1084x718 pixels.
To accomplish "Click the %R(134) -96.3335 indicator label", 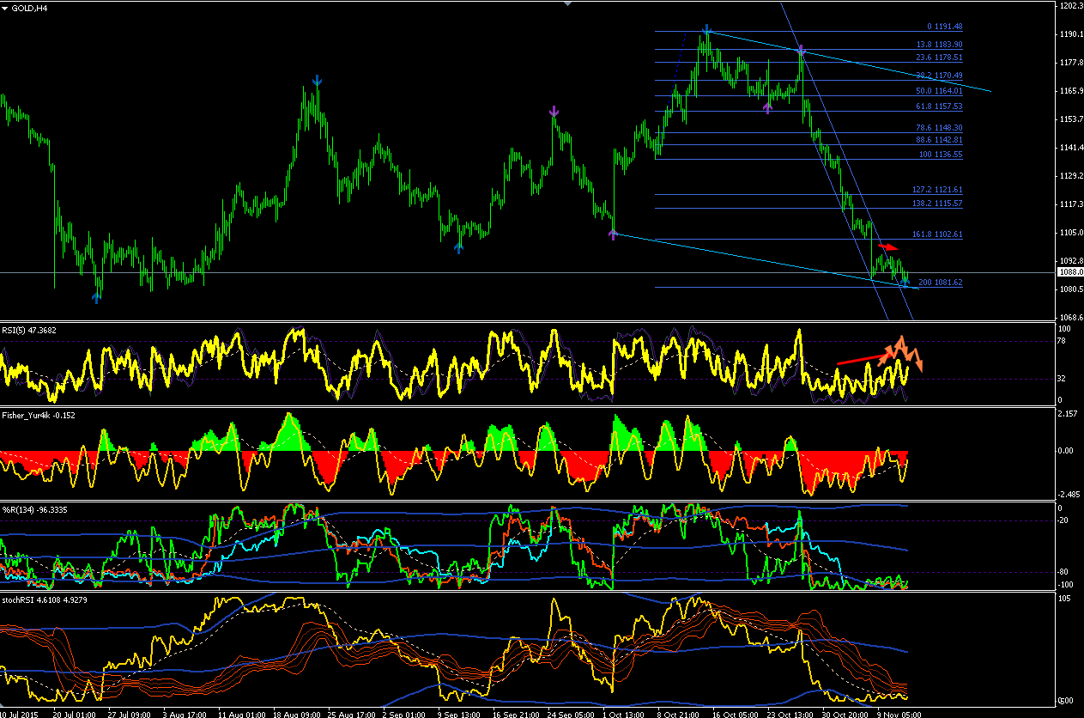I will (x=34, y=510).
